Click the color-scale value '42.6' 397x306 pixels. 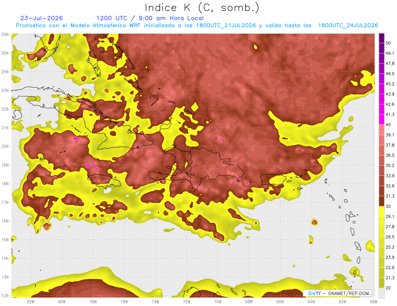point(390,104)
